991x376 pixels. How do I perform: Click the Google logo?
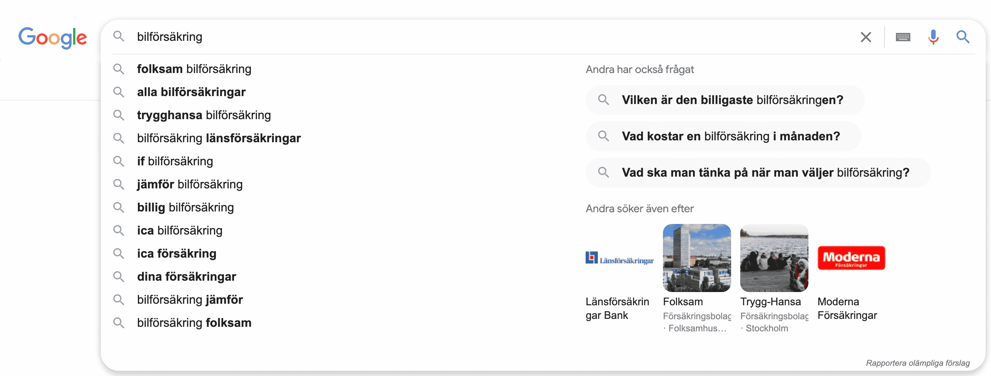tap(53, 38)
